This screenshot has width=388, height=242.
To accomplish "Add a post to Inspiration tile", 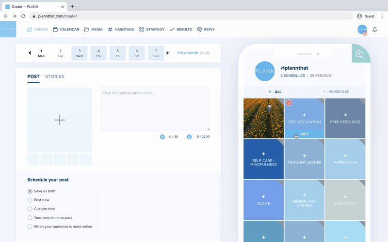I will 345,159.
